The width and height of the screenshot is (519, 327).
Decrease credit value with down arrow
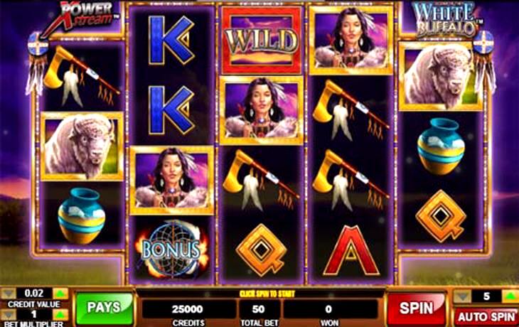pos(9,294)
